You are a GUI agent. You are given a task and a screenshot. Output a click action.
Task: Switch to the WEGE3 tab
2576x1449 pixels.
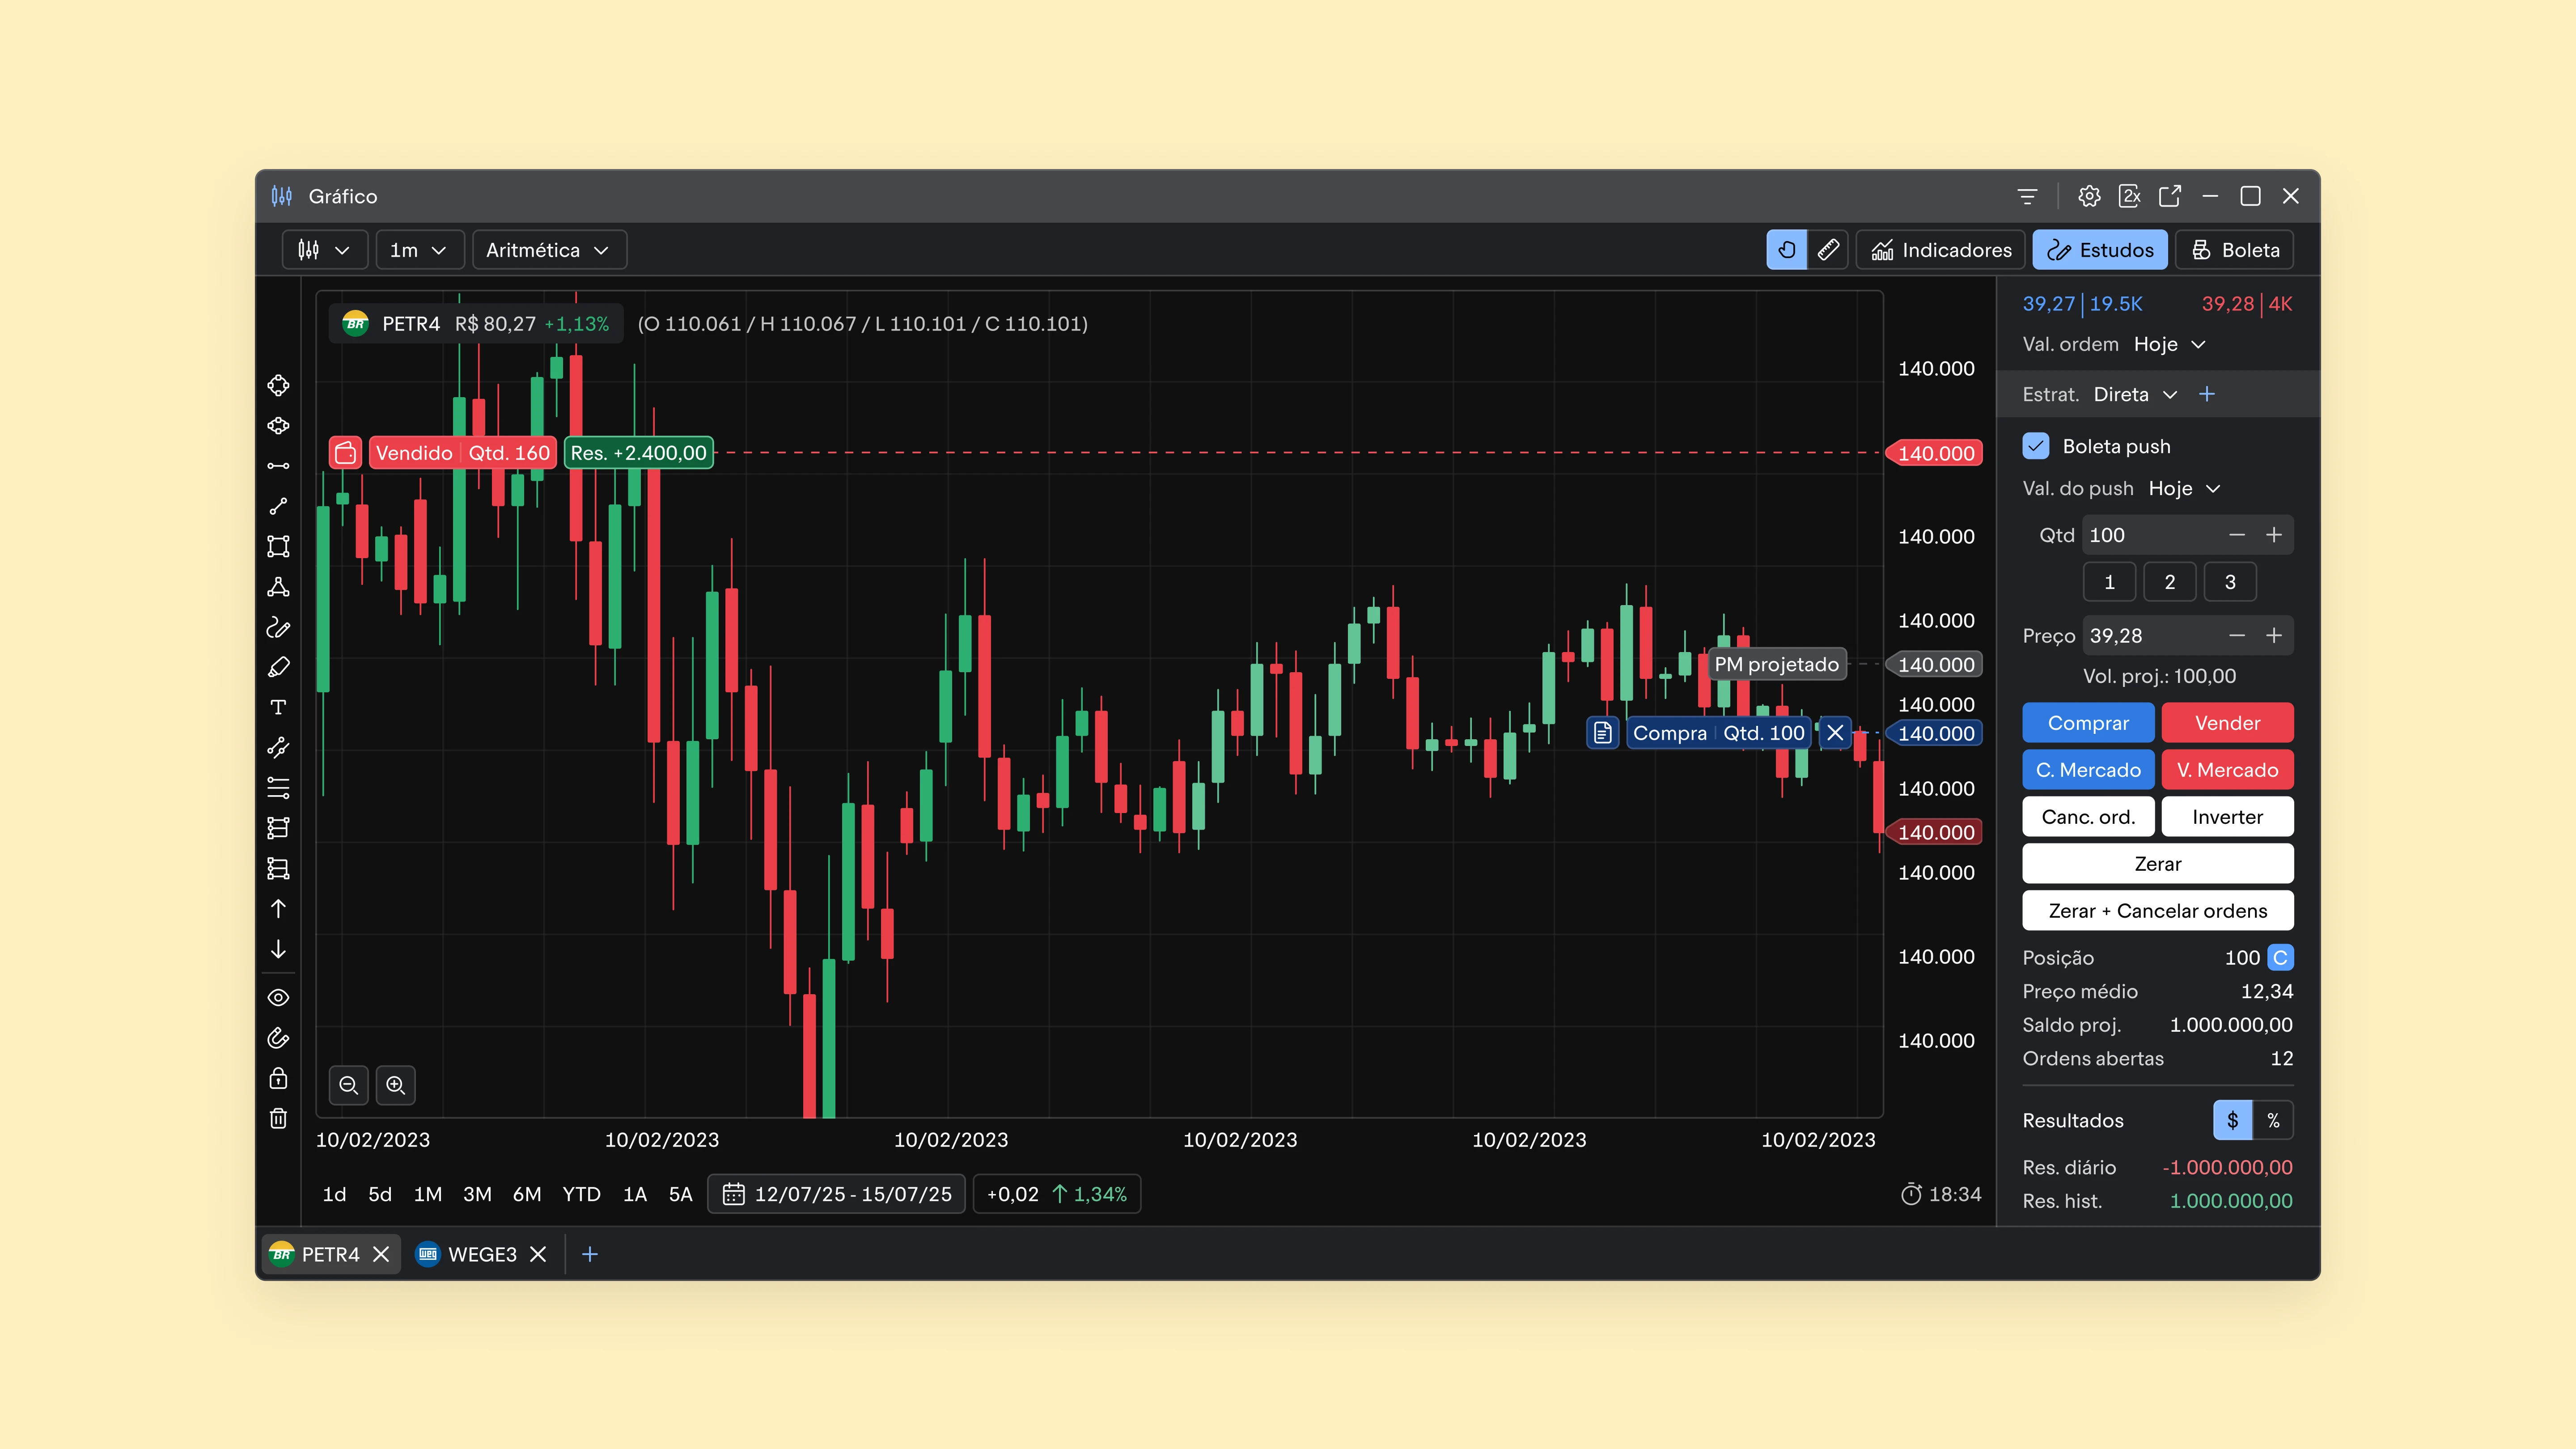481,1254
